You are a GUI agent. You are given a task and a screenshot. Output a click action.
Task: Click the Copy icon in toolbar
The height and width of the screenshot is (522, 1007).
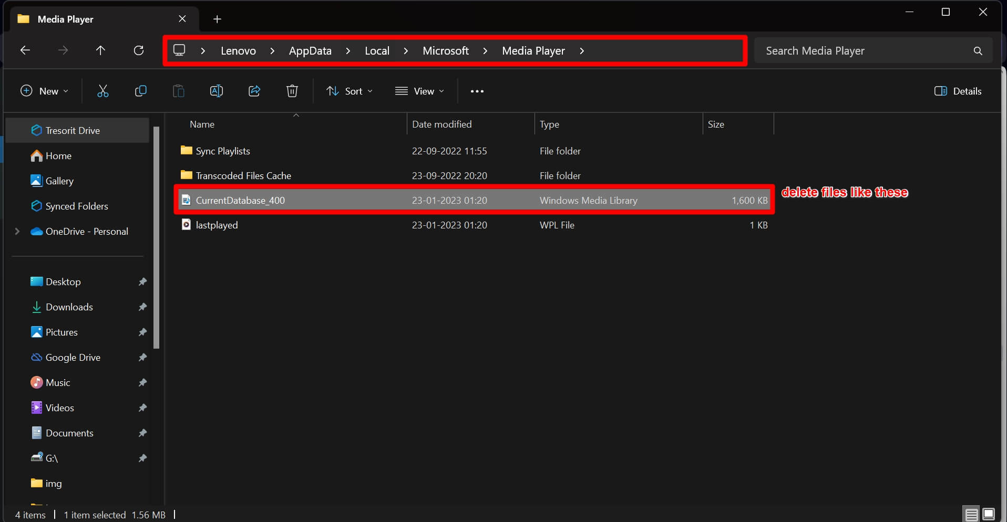tap(141, 91)
